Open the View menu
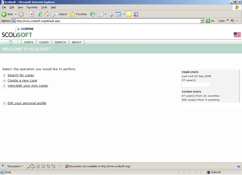 tap(20, 7)
